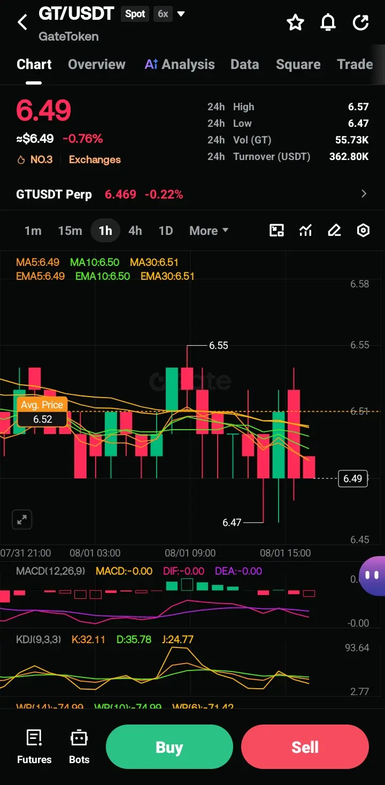Tap the 6.47 low price marker

232,522
